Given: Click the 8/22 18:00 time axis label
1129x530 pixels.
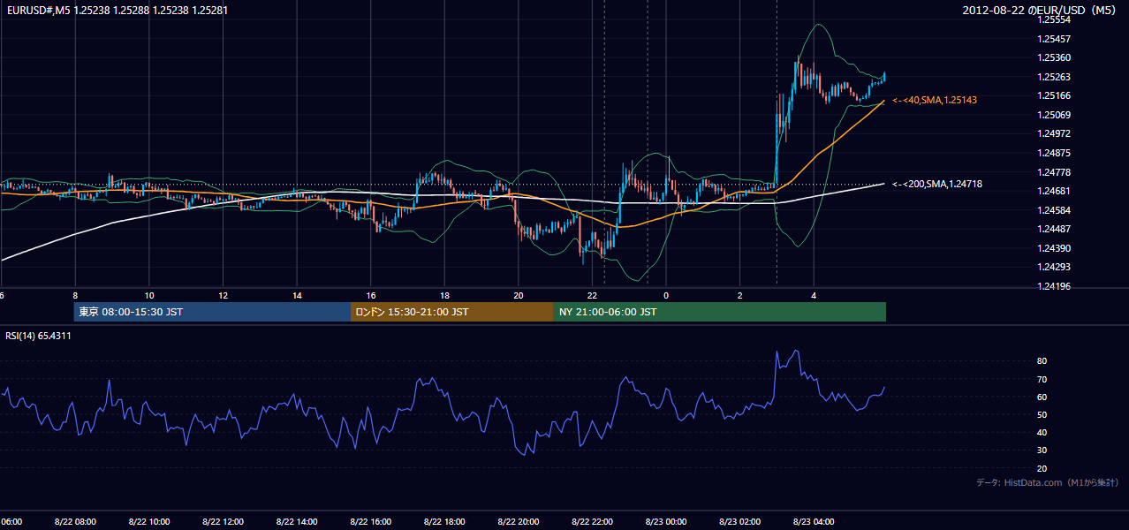Looking at the screenshot, I should click(x=444, y=522).
